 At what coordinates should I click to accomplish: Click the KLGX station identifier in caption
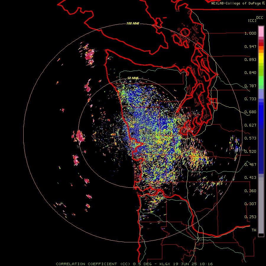click(166, 264)
